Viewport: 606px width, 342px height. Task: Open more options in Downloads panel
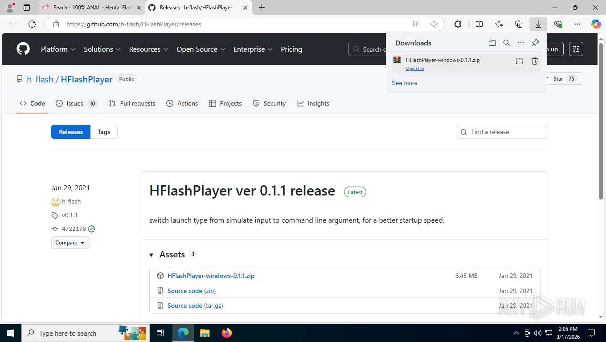point(520,43)
